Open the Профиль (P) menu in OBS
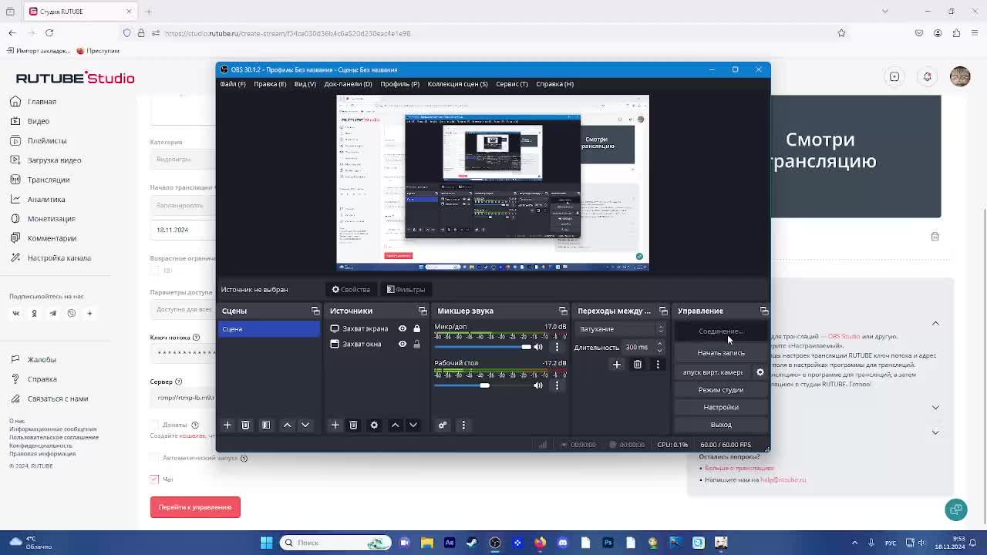 399,84
